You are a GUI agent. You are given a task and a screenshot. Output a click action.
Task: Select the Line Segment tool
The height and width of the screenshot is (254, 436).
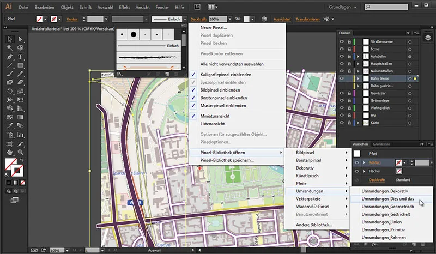(10, 65)
